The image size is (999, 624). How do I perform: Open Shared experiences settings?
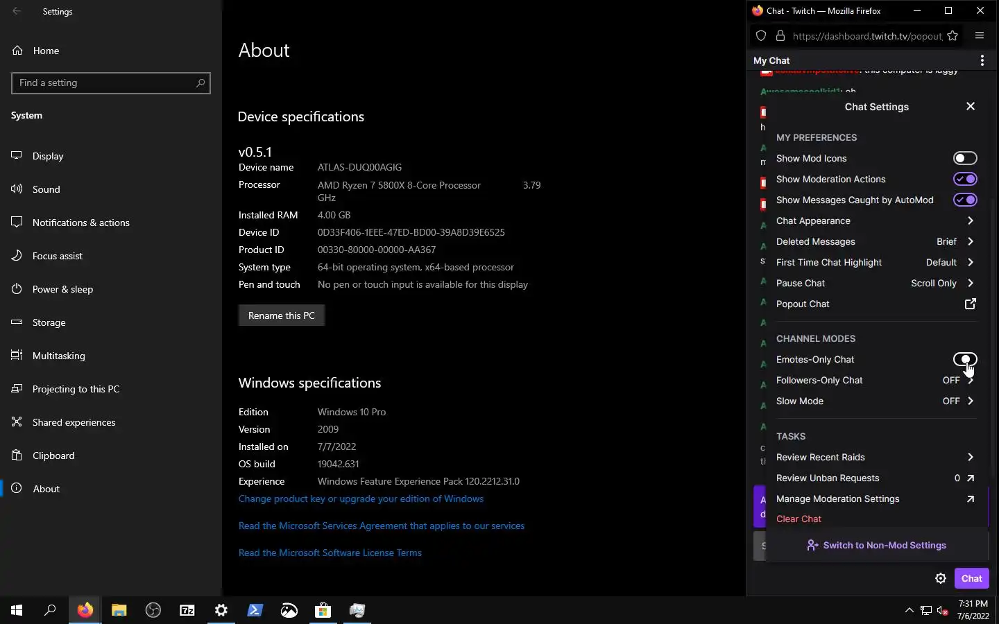(x=111, y=422)
